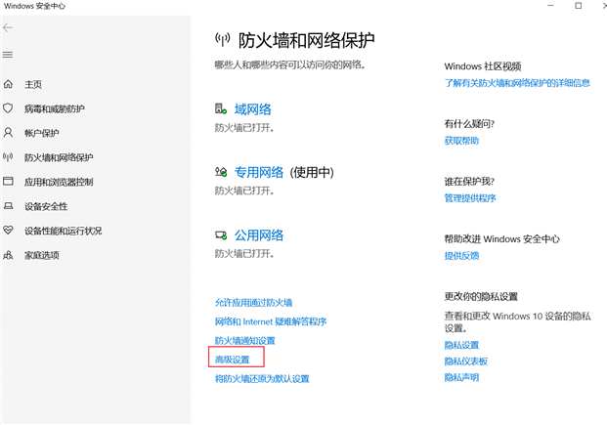Open 主页 in the sidebar
This screenshot has width=607, height=425.
coord(33,84)
